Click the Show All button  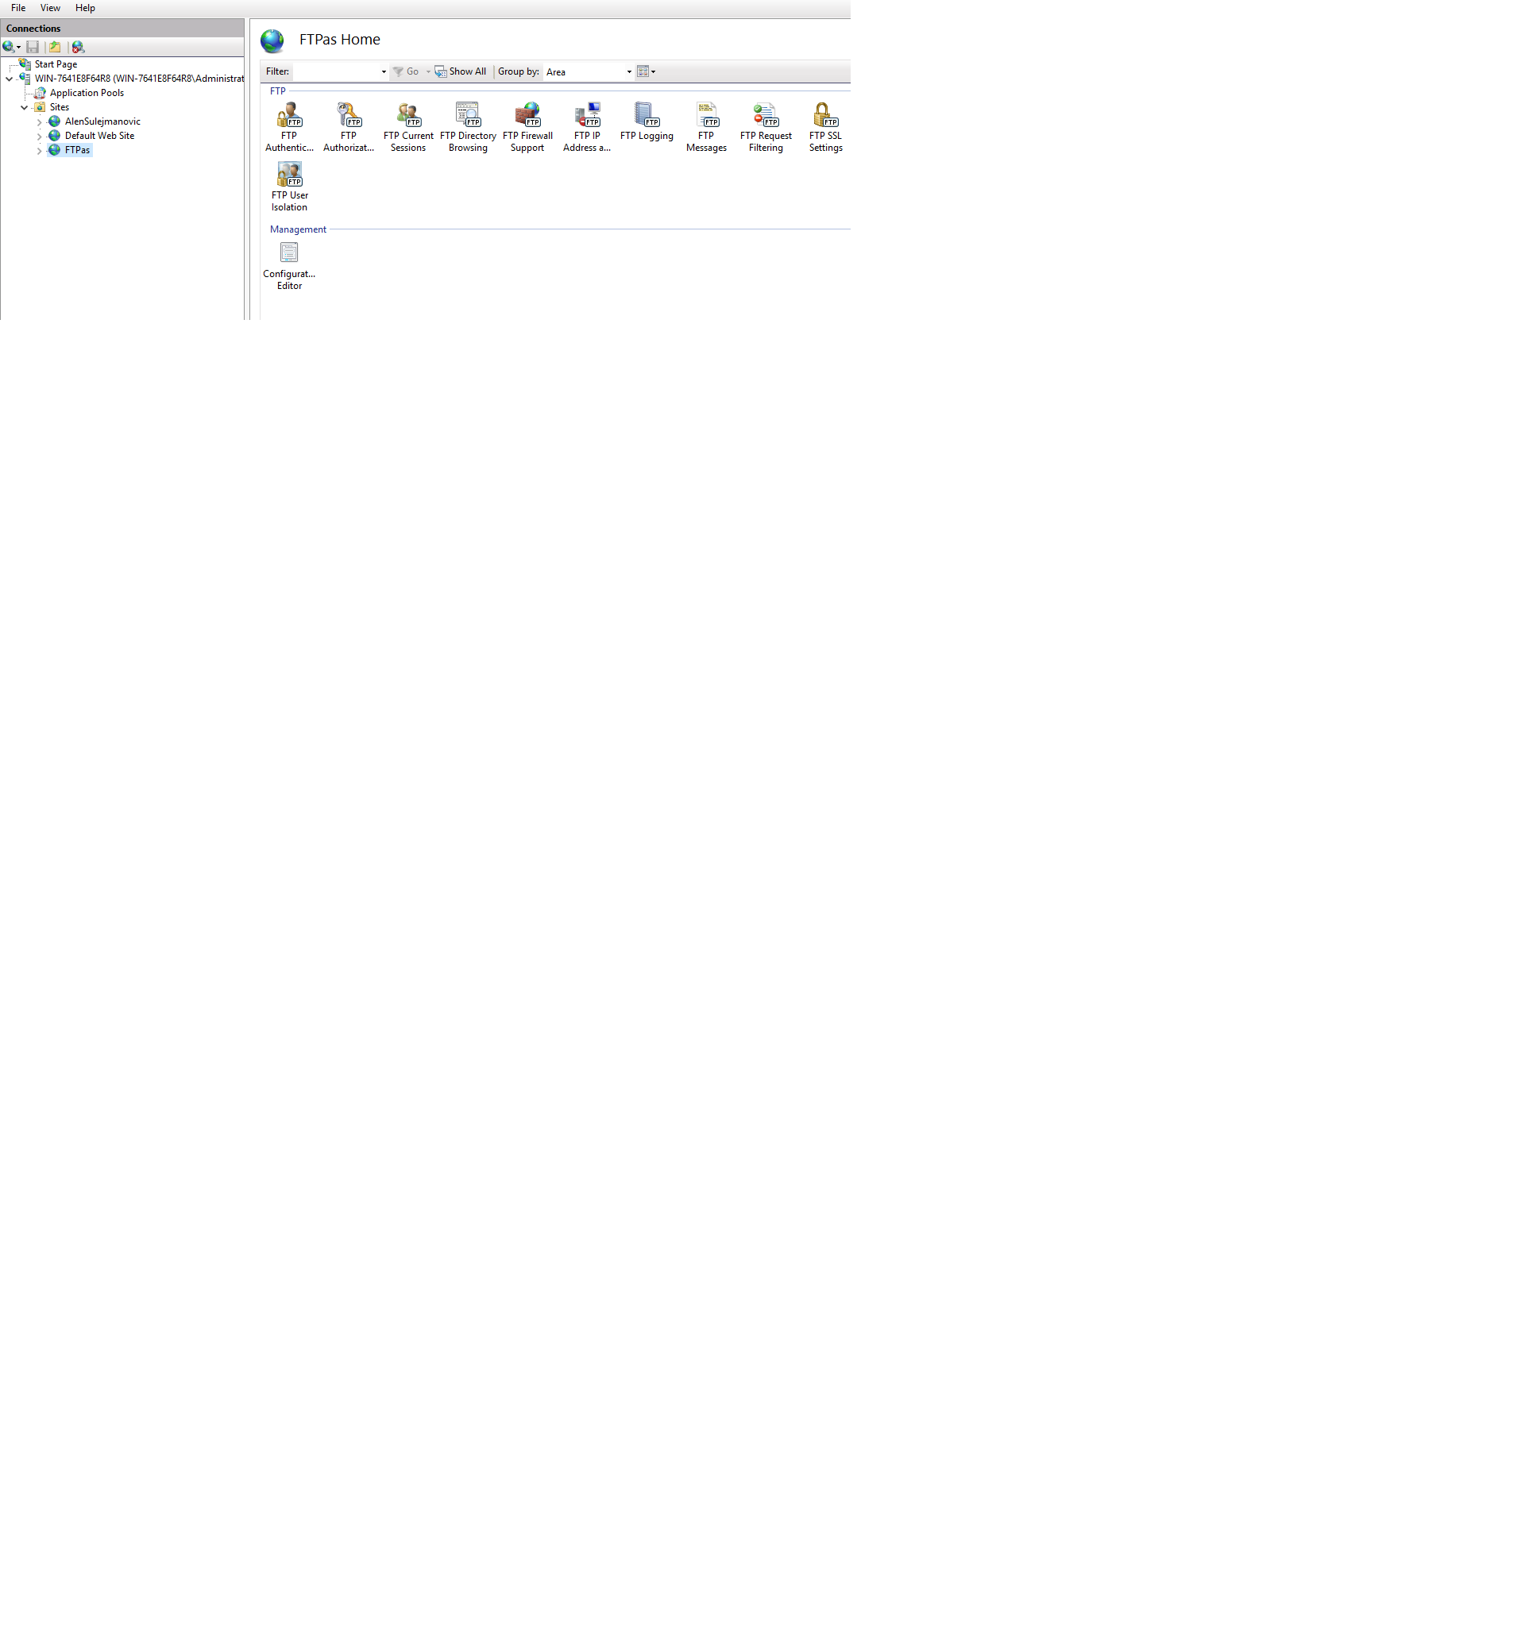[461, 72]
